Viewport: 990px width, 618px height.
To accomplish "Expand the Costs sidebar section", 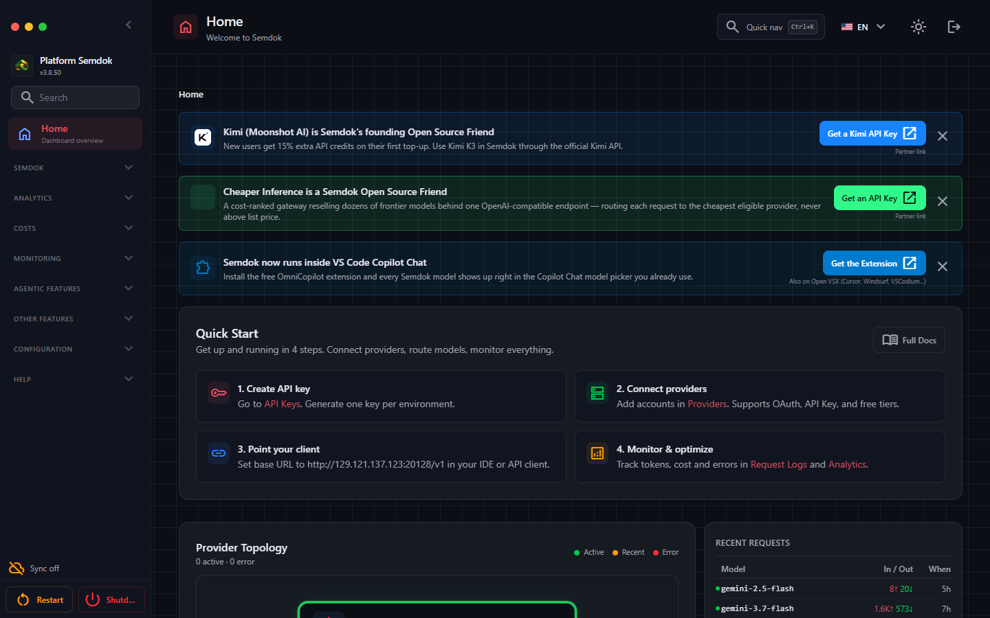I will tap(74, 228).
